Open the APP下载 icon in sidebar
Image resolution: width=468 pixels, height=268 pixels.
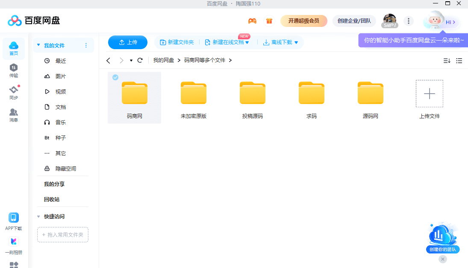(14, 221)
